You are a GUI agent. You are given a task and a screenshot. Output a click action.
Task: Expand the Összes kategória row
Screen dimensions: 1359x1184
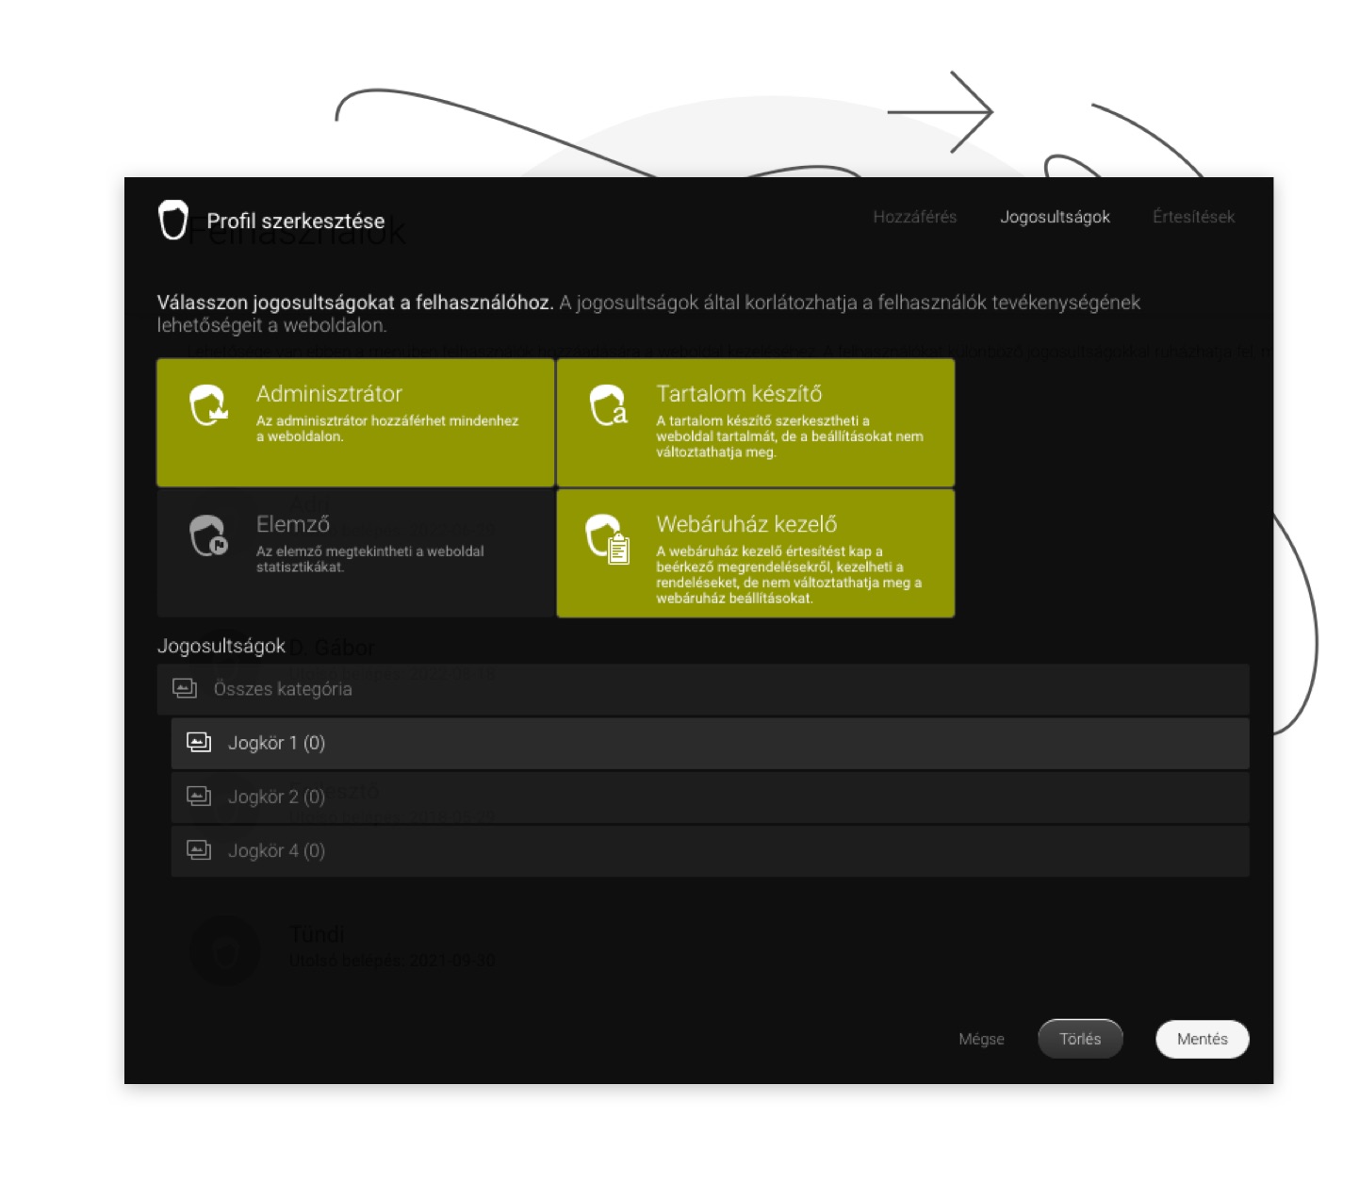coord(702,689)
